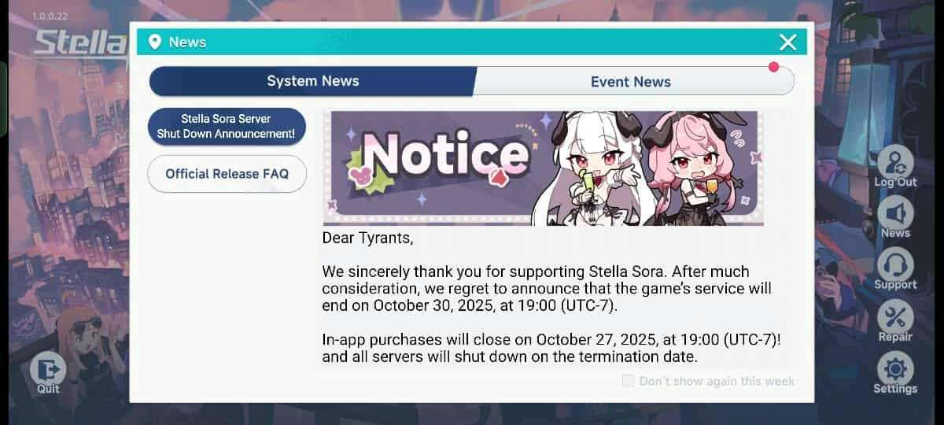This screenshot has width=944, height=425.
Task: Click the red notification dot on Event News
Action: [x=774, y=68]
